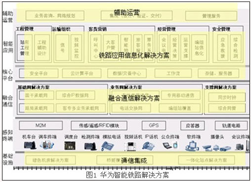Click the 同步时钟 box
251x182 pixels.
227,97
